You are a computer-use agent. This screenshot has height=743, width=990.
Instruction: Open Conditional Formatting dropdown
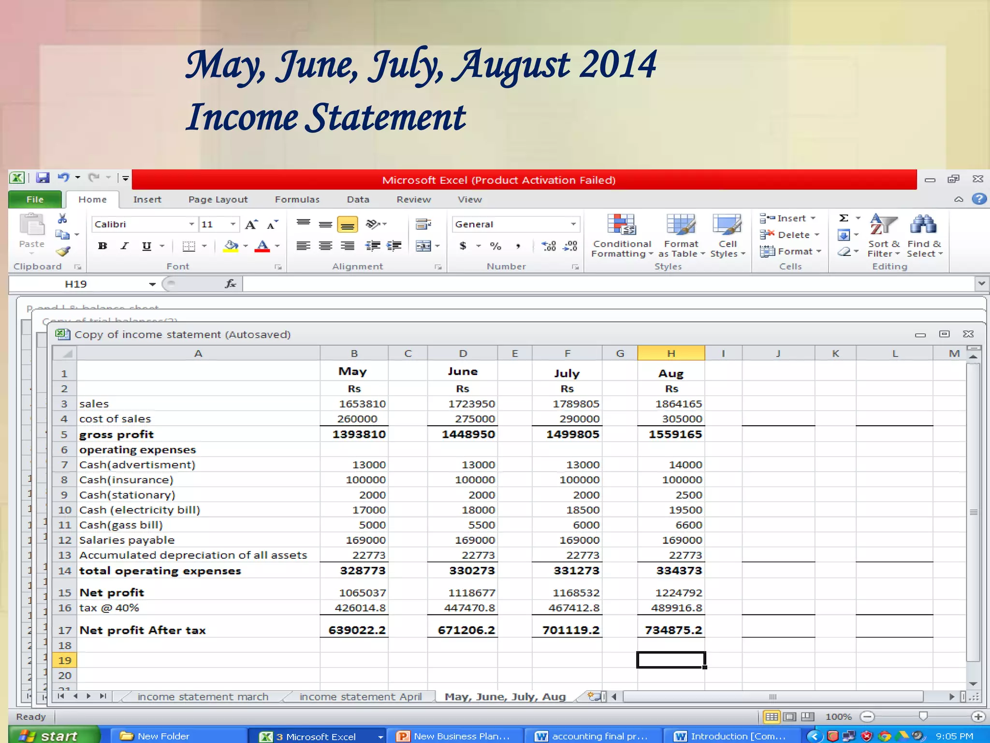point(622,236)
